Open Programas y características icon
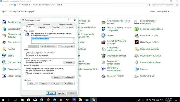 tap(104, 62)
